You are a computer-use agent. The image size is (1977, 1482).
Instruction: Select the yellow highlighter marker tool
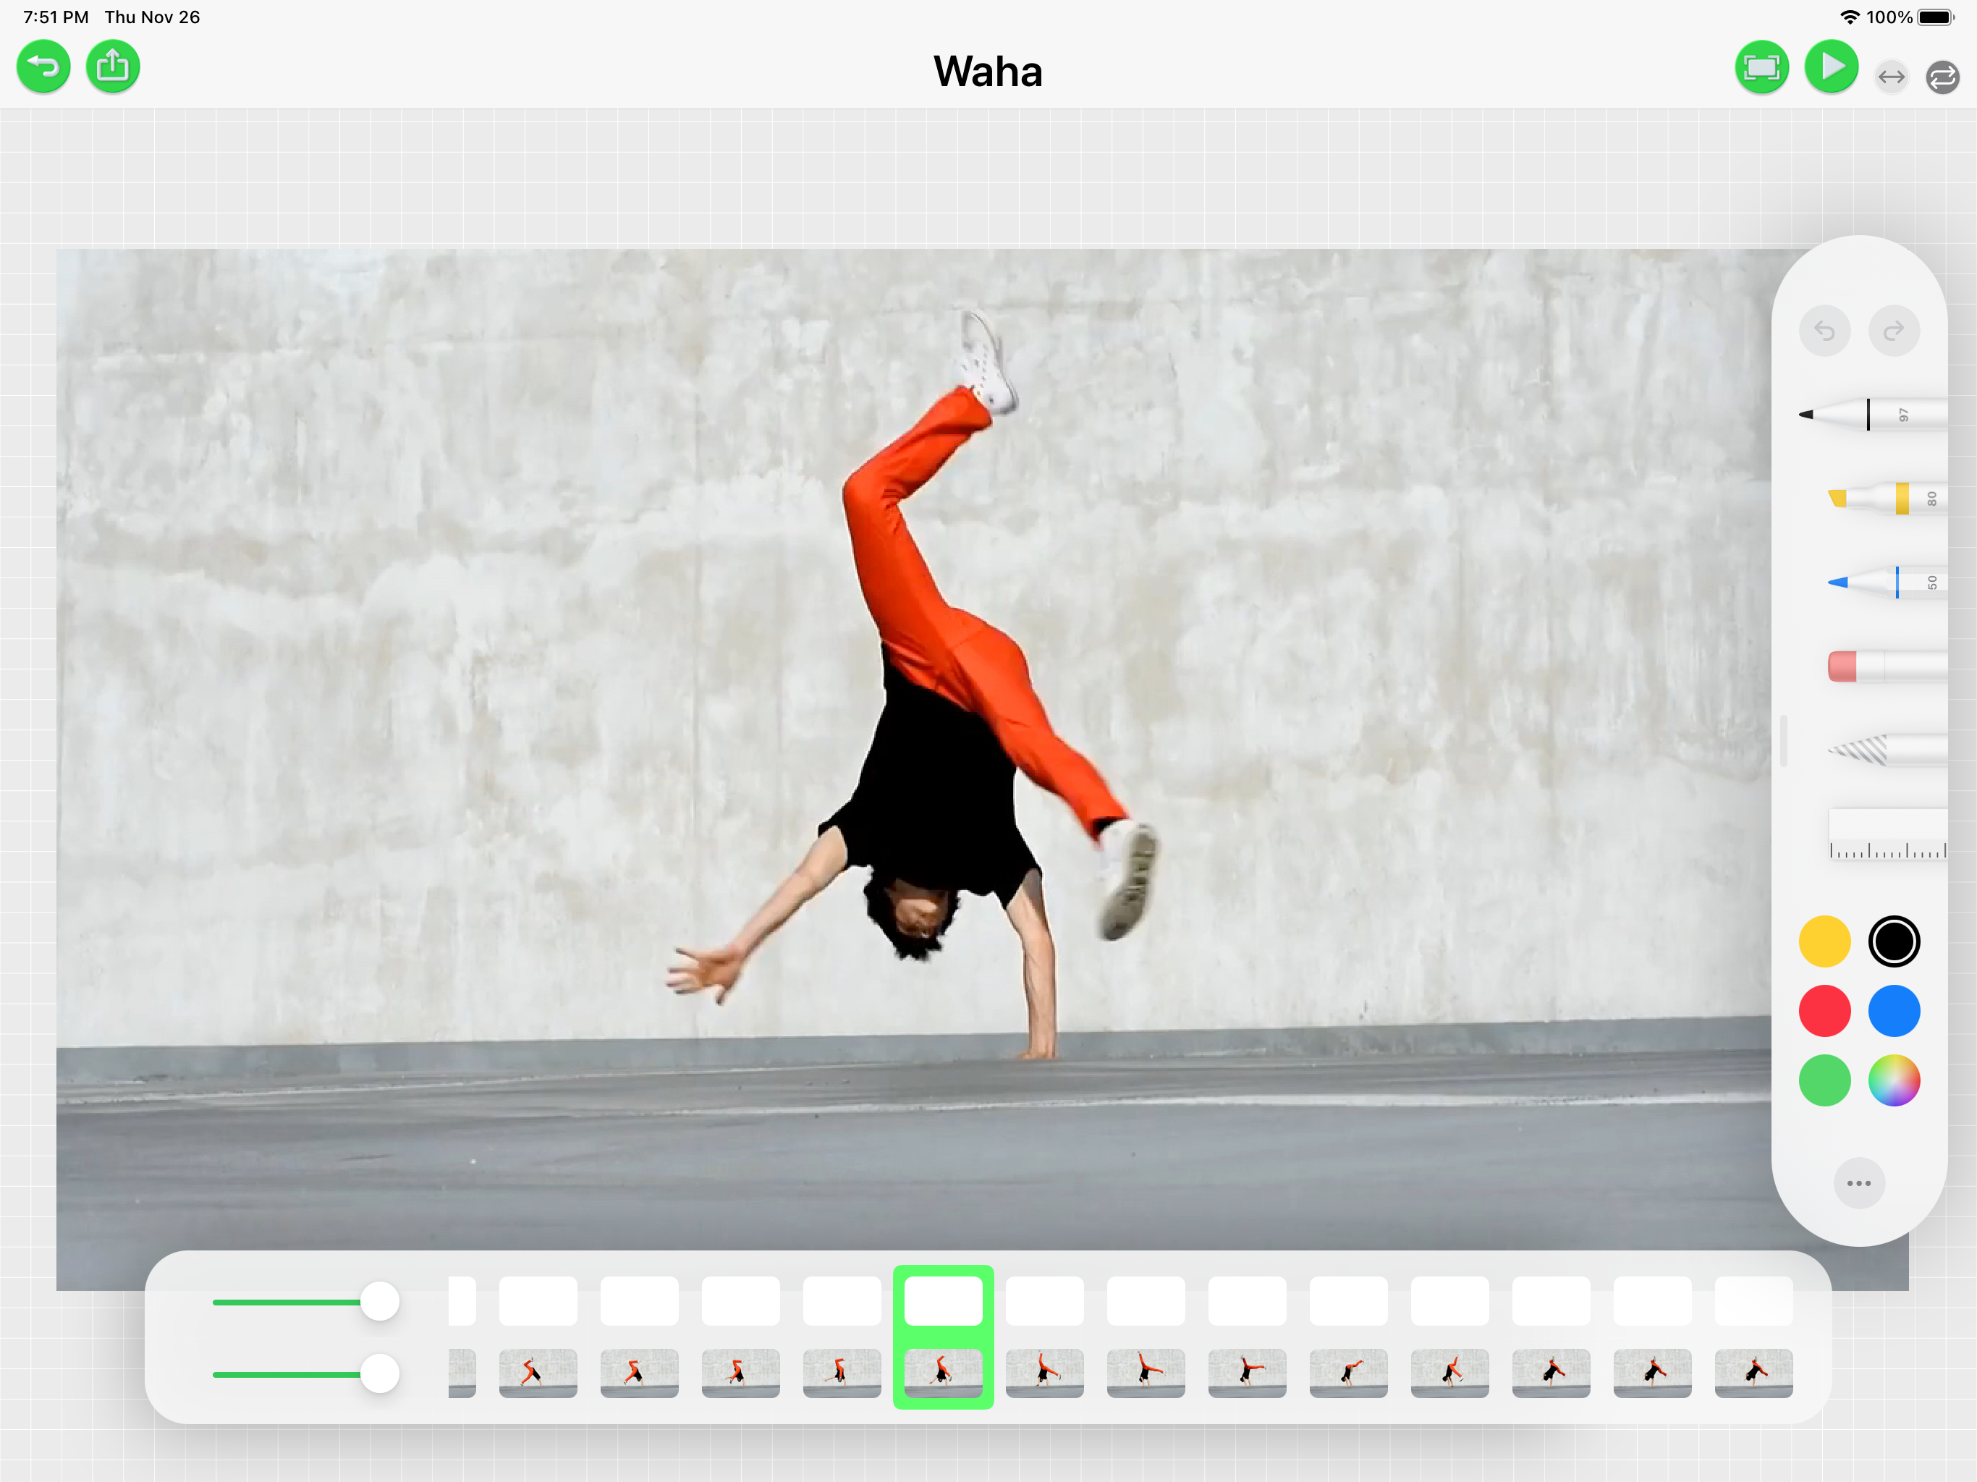click(1887, 498)
